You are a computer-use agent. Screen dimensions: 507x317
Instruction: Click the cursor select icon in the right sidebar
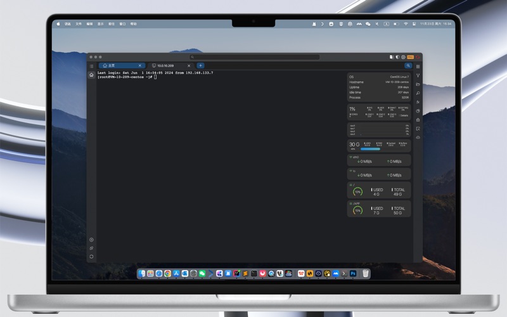coord(418,129)
